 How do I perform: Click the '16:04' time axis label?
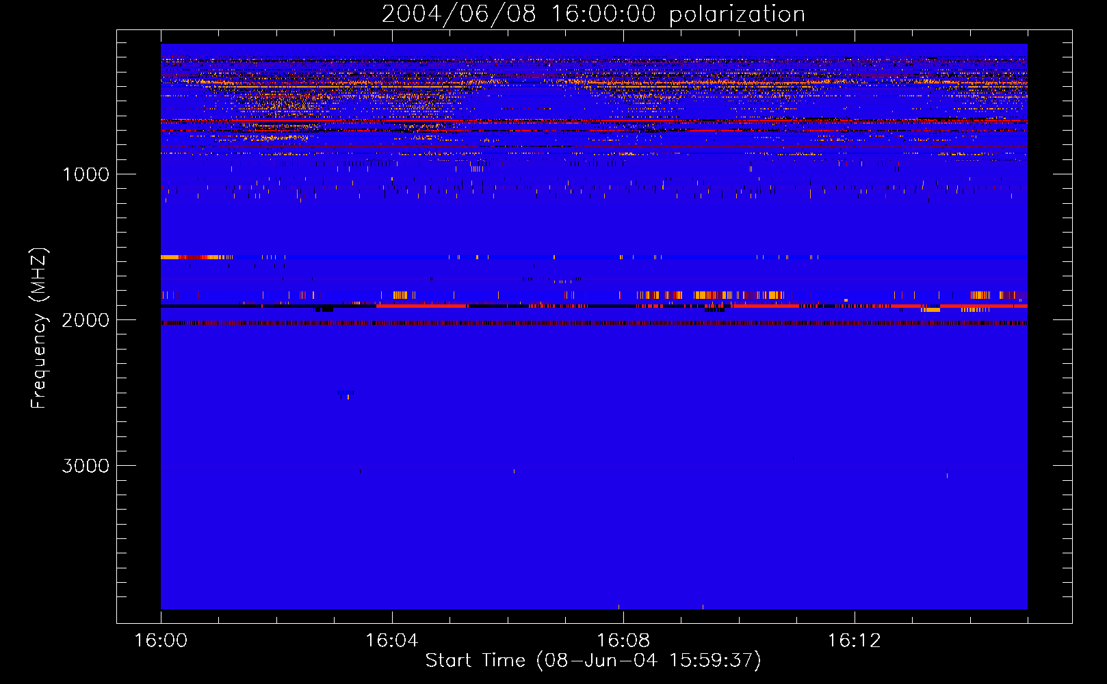pyautogui.click(x=391, y=641)
